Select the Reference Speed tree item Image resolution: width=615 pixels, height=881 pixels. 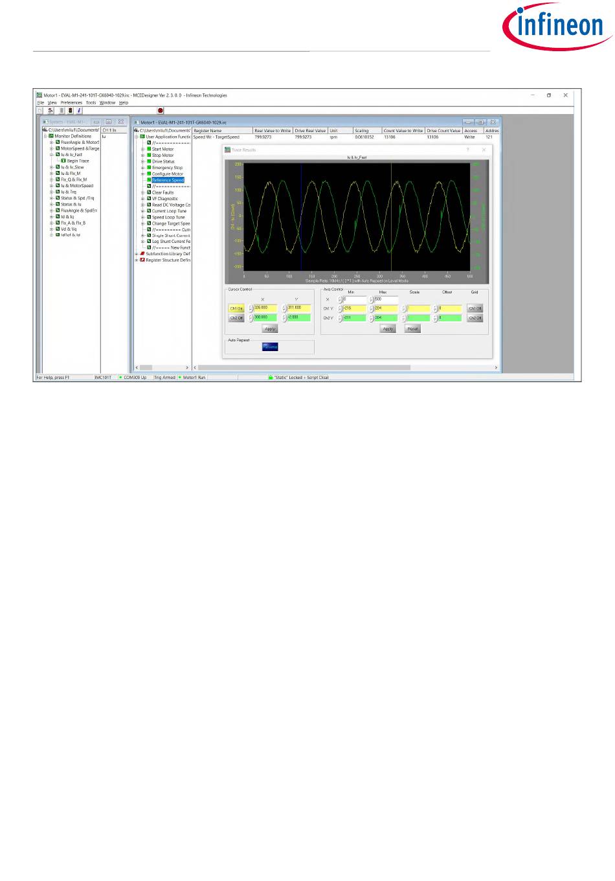pyautogui.click(x=168, y=180)
